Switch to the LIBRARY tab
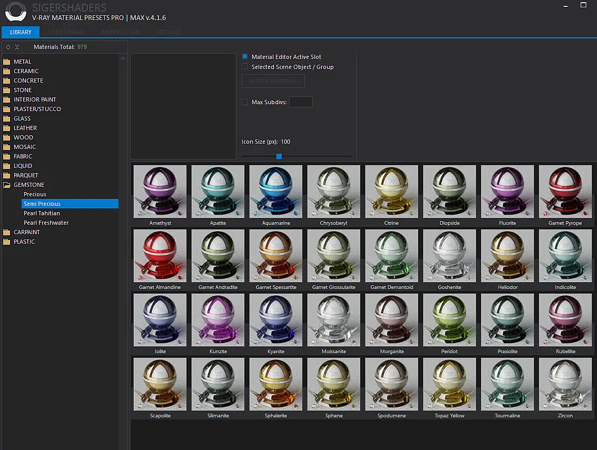The height and width of the screenshot is (450, 597). tap(21, 32)
